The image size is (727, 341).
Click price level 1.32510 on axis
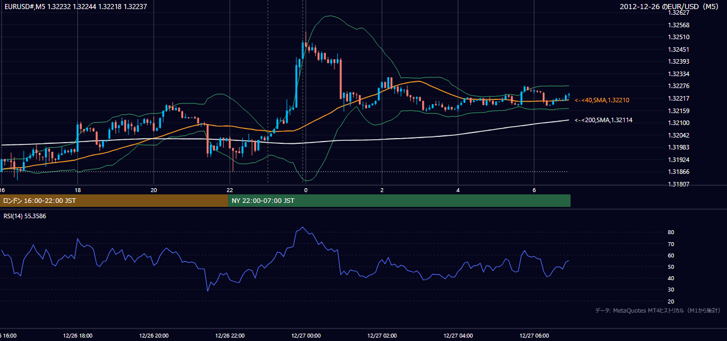(678, 38)
